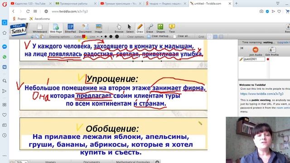Screen dimensions: 290x163
Task: Open the 76% zoom dropdown
Action: coord(21,162)
